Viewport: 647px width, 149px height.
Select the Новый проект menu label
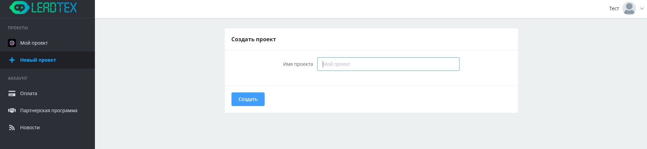pyautogui.click(x=38, y=60)
